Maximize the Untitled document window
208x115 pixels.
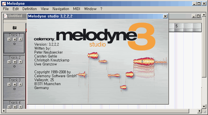coord(198,16)
